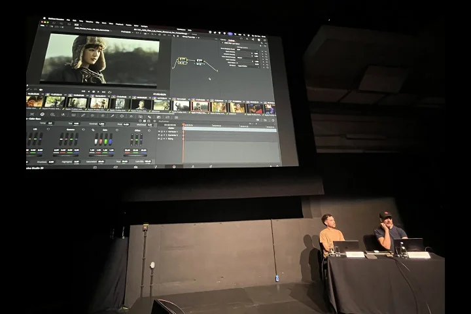Toggle loop playback

pyautogui.click(x=109, y=92)
